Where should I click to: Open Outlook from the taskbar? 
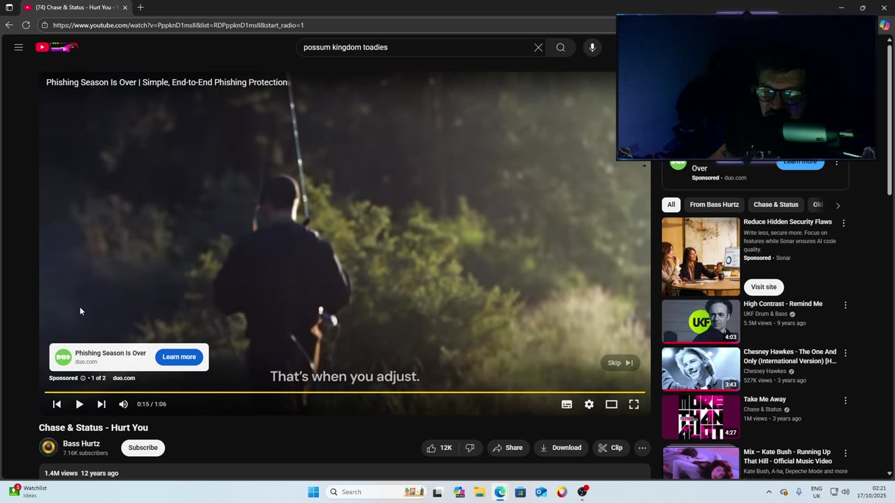(x=541, y=492)
